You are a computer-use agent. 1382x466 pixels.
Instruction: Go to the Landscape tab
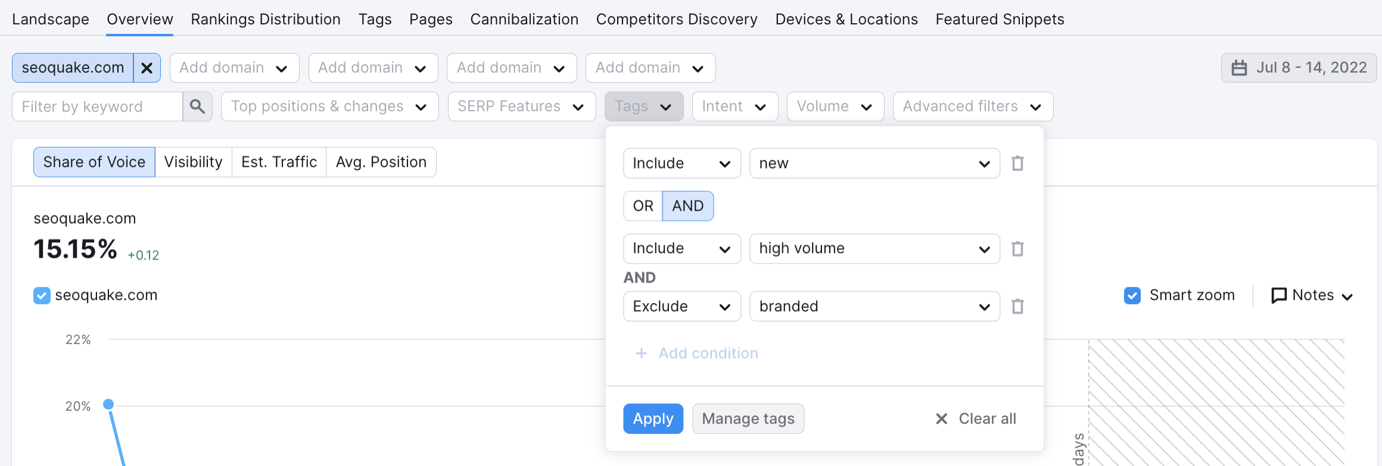click(51, 19)
